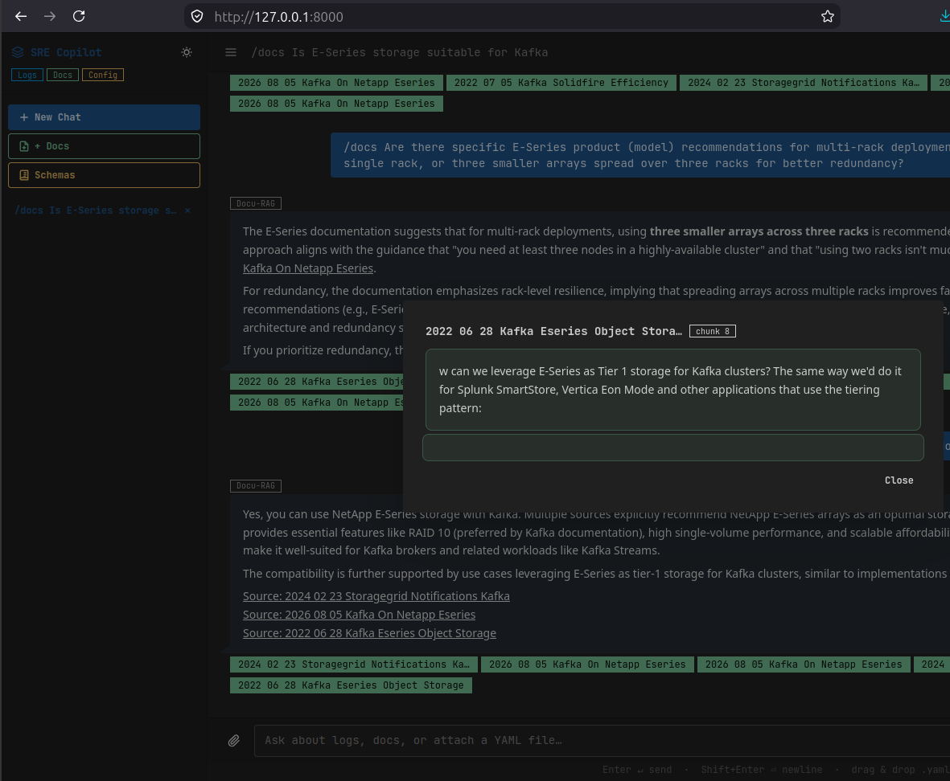
Task: Open the hamburger sidebar menu icon
Action: (231, 53)
